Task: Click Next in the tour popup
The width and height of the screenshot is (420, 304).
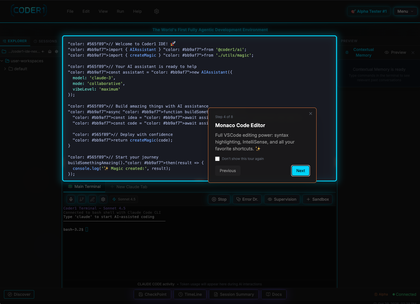Action: 300,171
